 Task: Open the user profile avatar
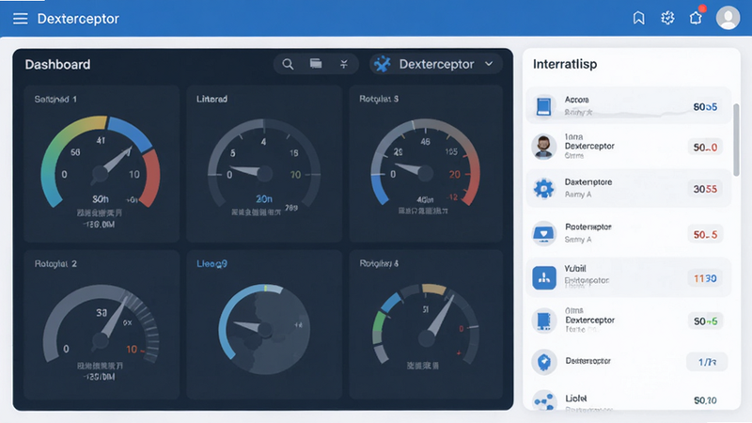(728, 18)
